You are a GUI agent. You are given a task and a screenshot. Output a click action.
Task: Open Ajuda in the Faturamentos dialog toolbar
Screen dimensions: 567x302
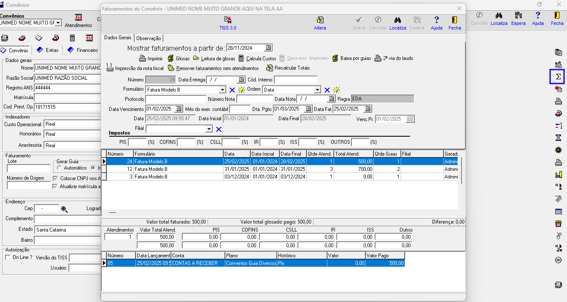[x=437, y=23]
